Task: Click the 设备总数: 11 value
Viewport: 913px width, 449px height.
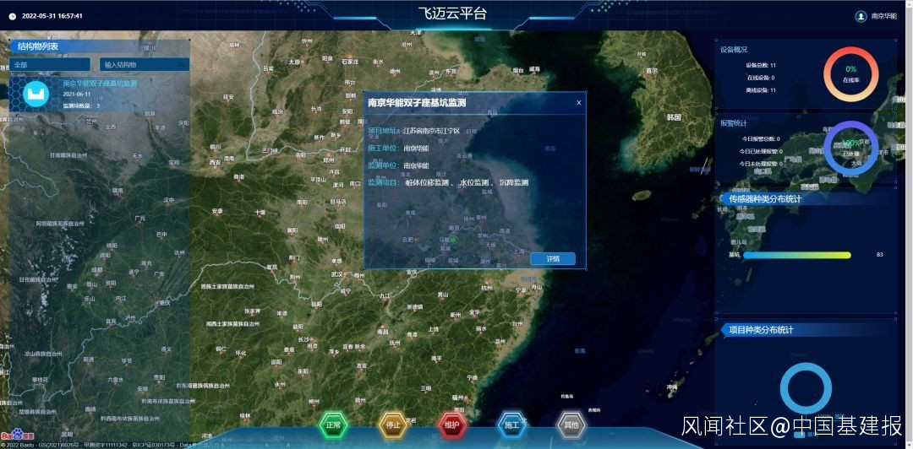Action: [x=761, y=65]
